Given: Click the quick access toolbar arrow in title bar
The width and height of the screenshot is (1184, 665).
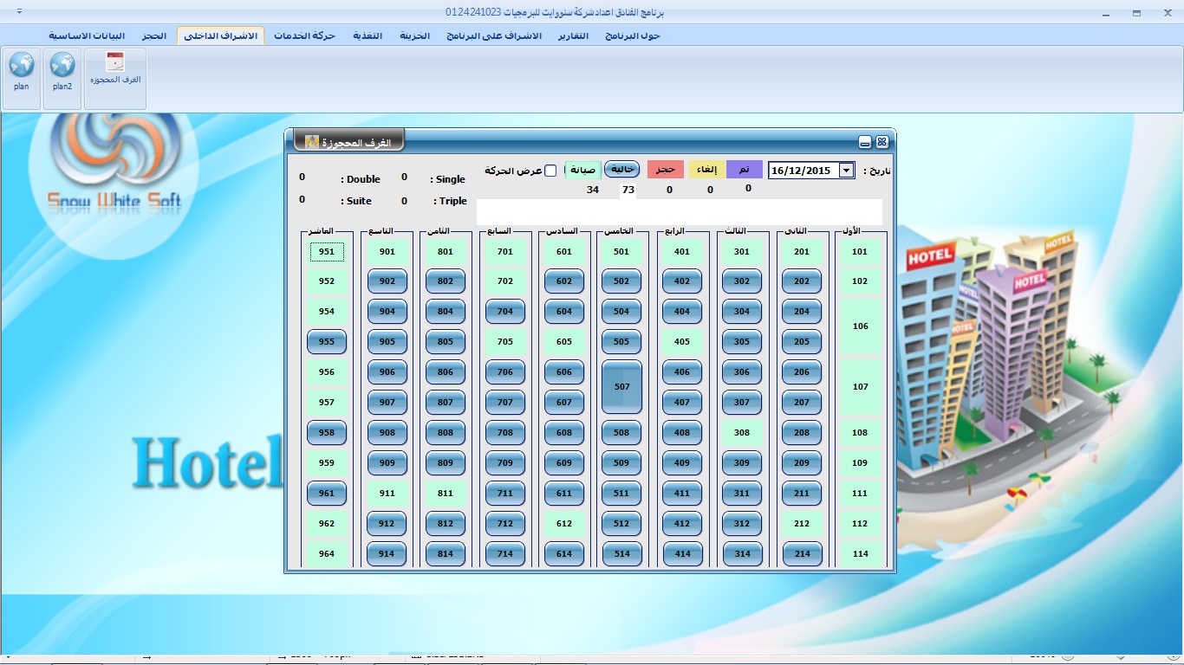Looking at the screenshot, I should pos(19,12).
